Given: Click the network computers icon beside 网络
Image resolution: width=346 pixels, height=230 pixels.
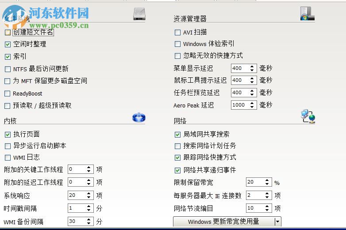Looking at the screenshot, I should [308, 116].
